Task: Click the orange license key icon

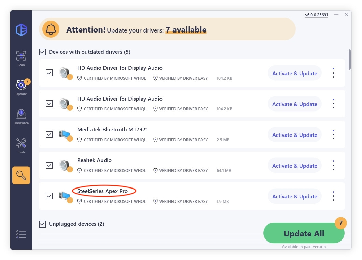Action: pos(21,175)
